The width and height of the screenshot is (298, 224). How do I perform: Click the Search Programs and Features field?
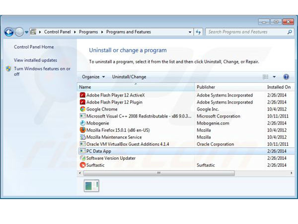coord(246,32)
